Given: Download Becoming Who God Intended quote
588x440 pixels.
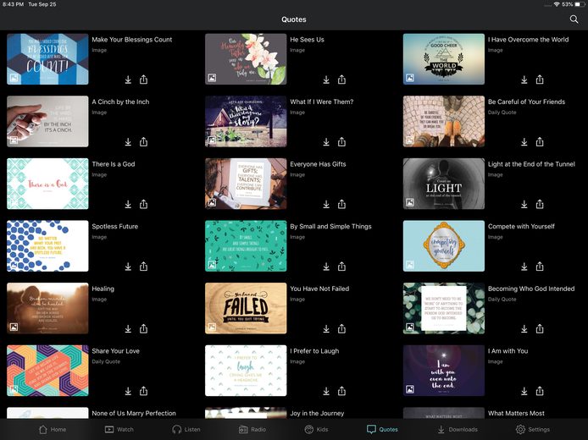Looking at the screenshot, I should pyautogui.click(x=524, y=329).
